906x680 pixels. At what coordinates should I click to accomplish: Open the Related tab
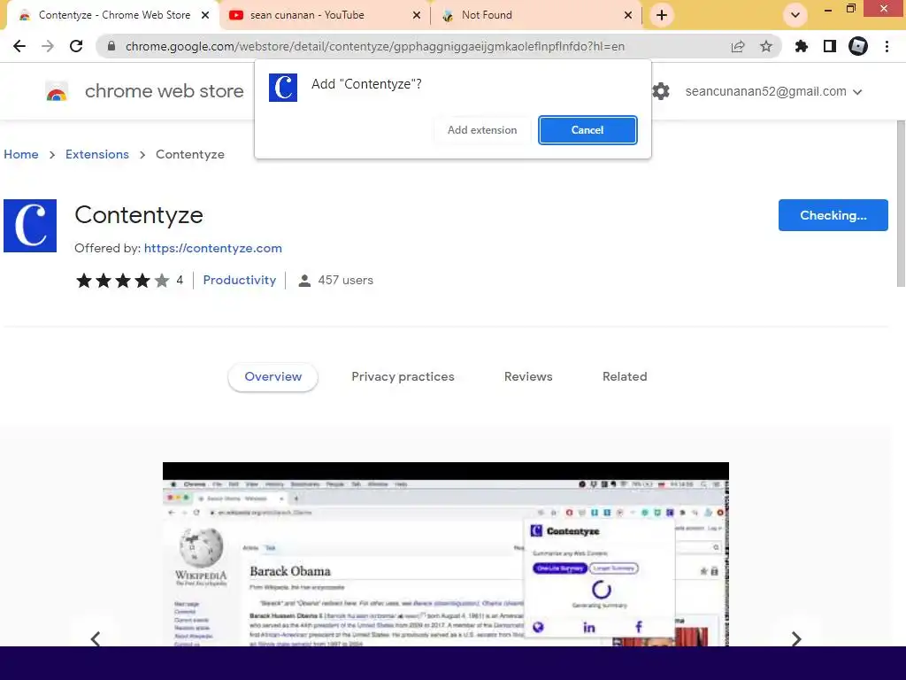625,377
